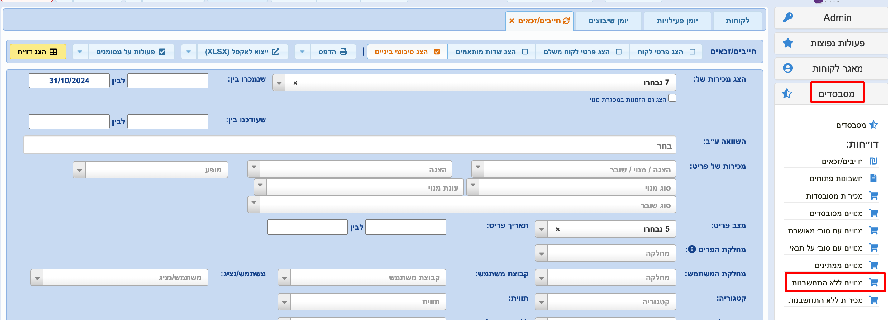Viewport: 888px width, 320px height.
Task: Expand the הצג מכירות של dropdown
Action: point(279,83)
